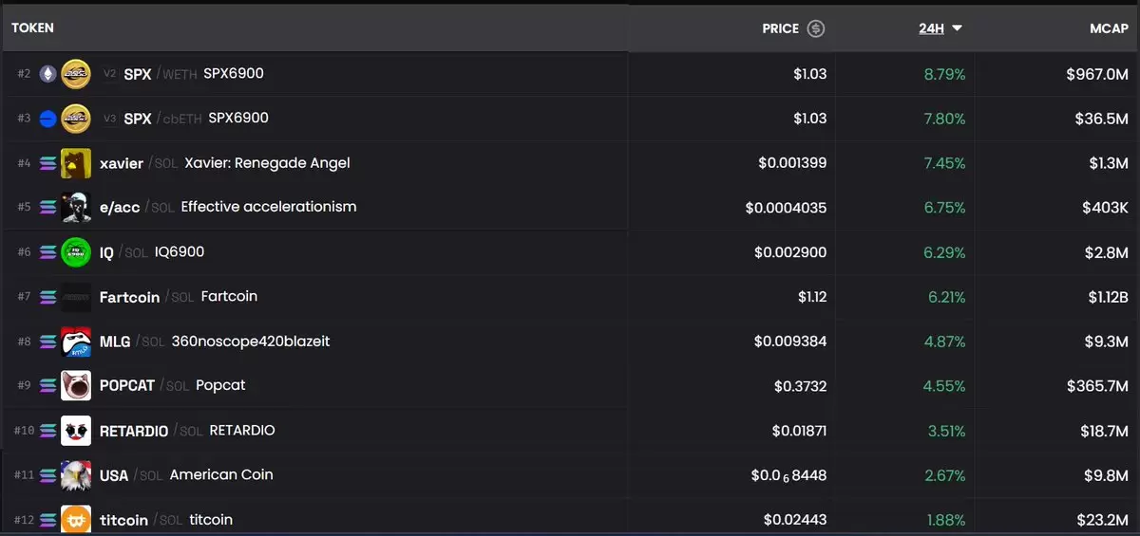Click the USA eagle token icon

tap(76, 475)
